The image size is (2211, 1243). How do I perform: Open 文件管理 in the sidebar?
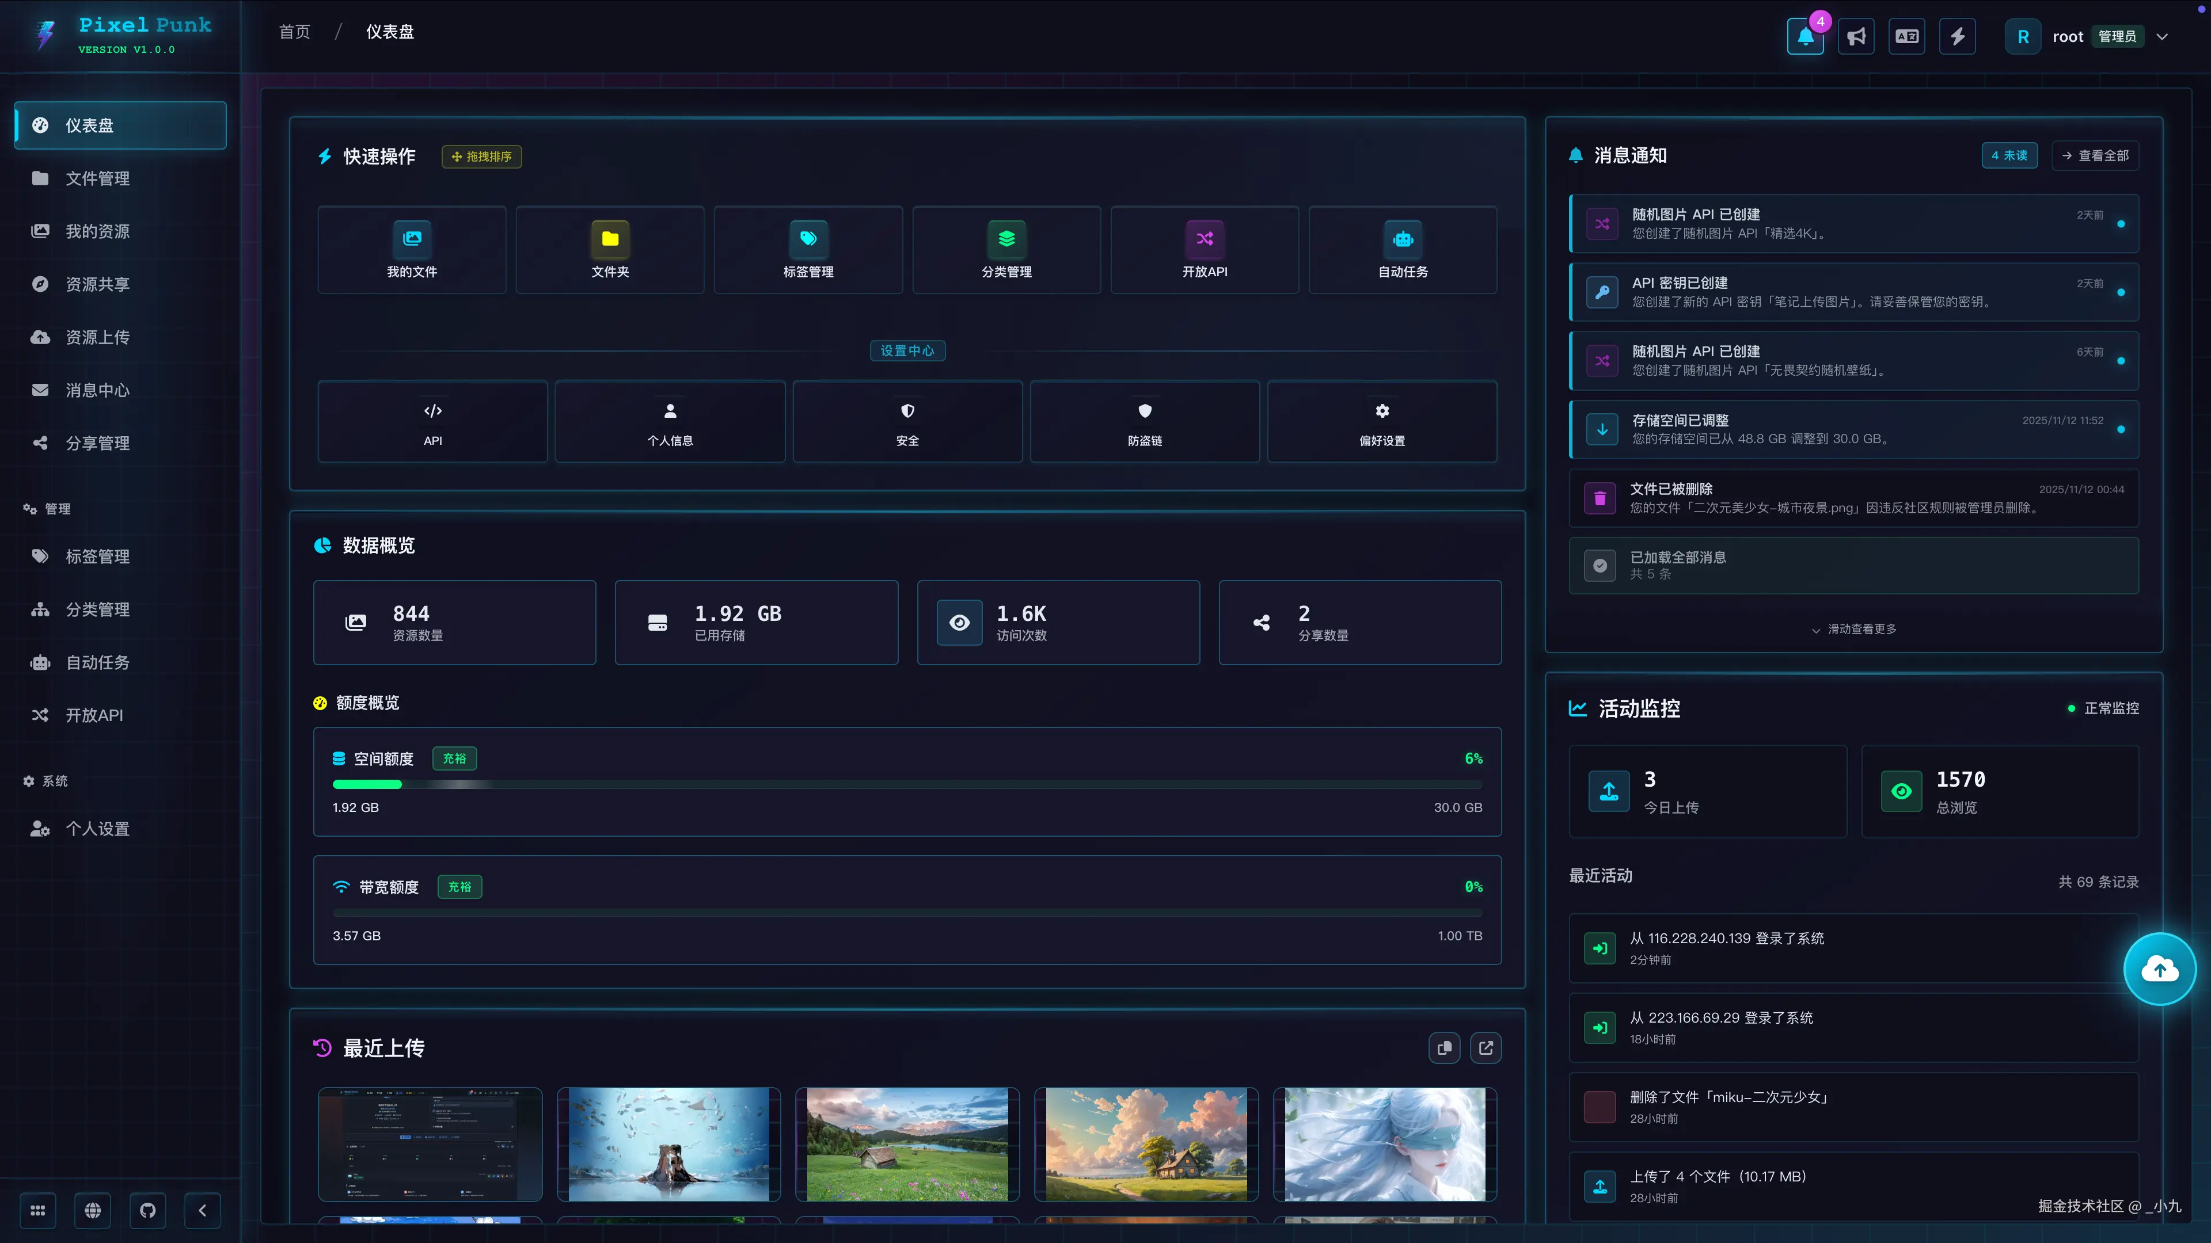point(98,178)
